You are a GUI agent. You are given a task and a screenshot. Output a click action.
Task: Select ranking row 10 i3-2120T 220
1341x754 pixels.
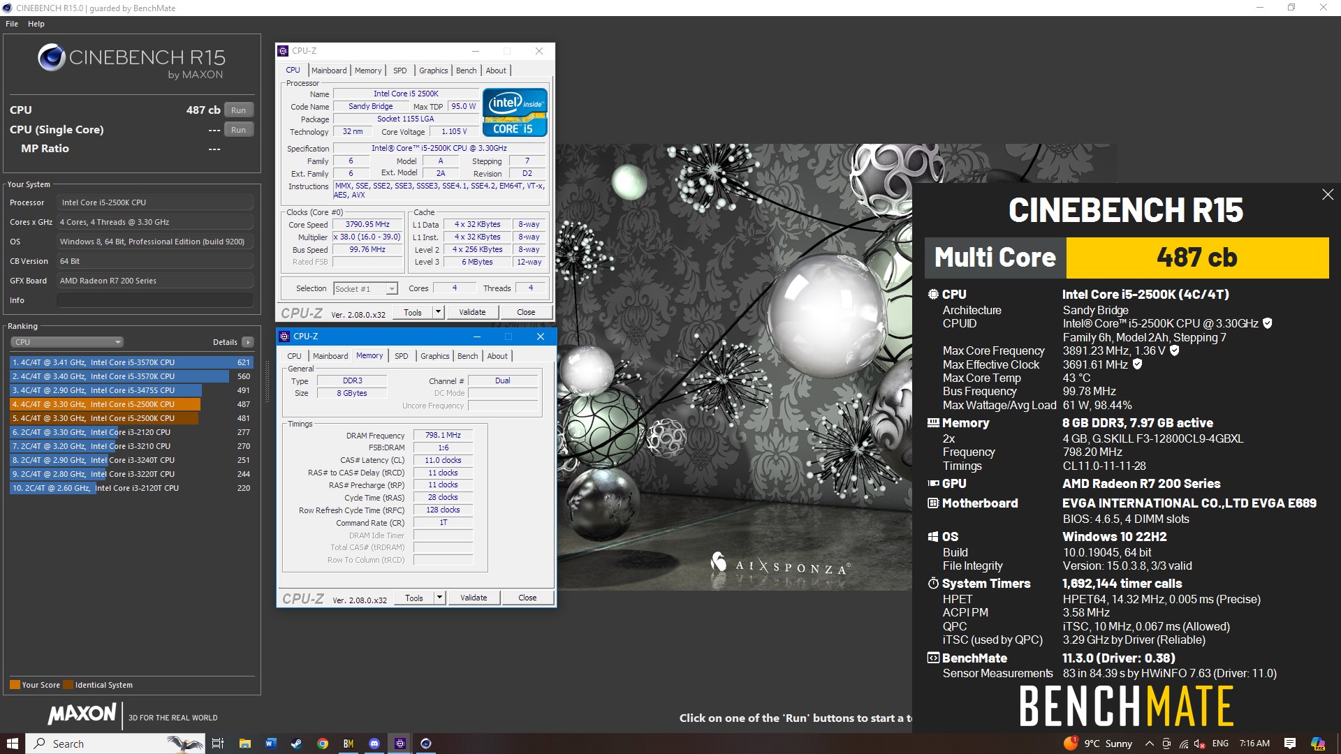coord(131,488)
